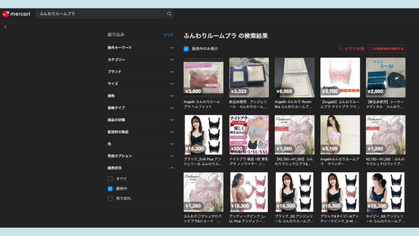Click the Angellir ふんわりルームブラ ヘムフィット title
The height and width of the screenshot is (236, 419).
pos(202,104)
